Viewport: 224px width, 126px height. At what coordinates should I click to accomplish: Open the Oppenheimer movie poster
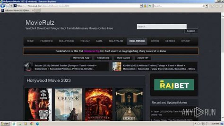point(99,104)
